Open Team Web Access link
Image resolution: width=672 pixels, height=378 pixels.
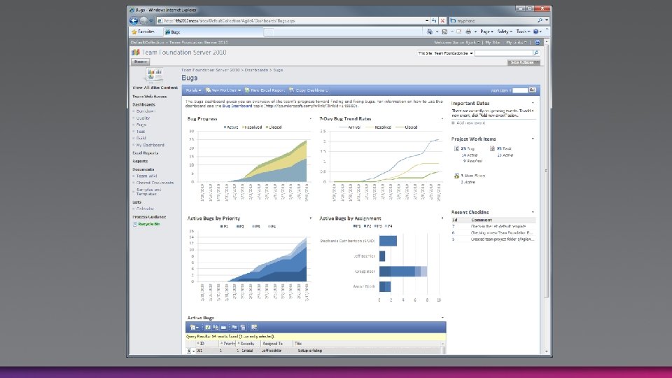coord(149,97)
